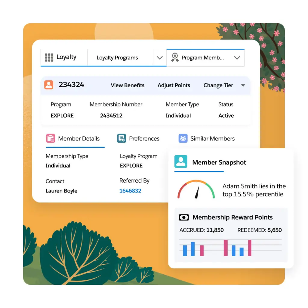Image resolution: width=308 pixels, height=308 pixels.
Task: Click the Member Snapshot user icon
Action: [181, 162]
